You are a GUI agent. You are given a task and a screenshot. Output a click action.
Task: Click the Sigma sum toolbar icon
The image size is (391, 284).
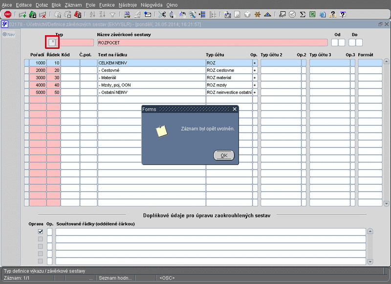point(303,15)
